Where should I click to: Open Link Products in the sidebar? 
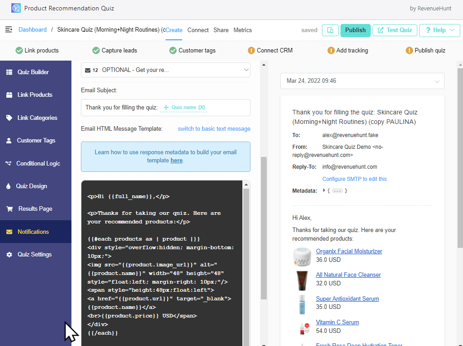[36, 95]
